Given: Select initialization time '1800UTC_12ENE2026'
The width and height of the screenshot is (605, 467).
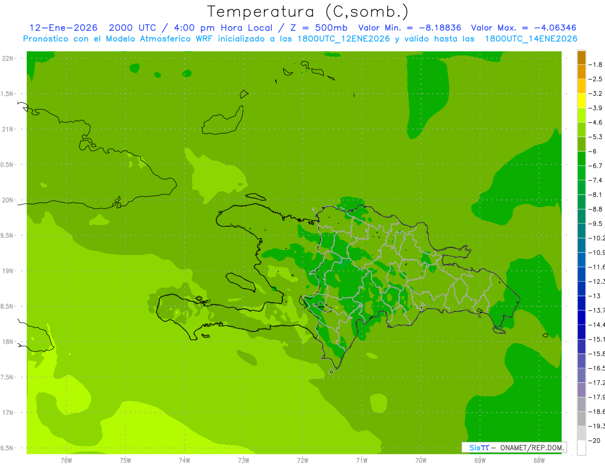Looking at the screenshot, I should 343,39.
